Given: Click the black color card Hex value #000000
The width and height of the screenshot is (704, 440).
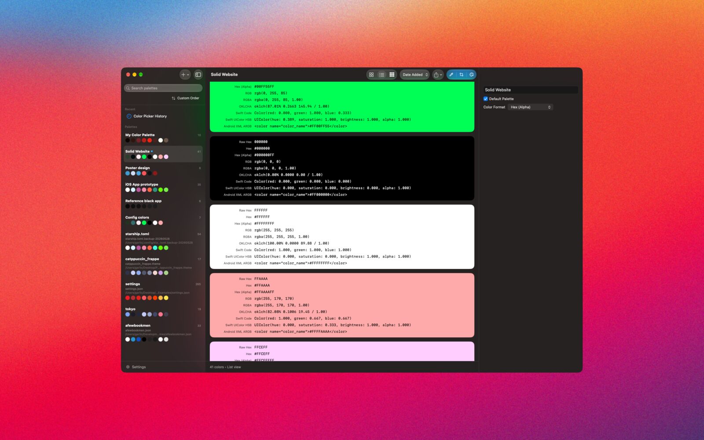Looking at the screenshot, I should [262, 149].
